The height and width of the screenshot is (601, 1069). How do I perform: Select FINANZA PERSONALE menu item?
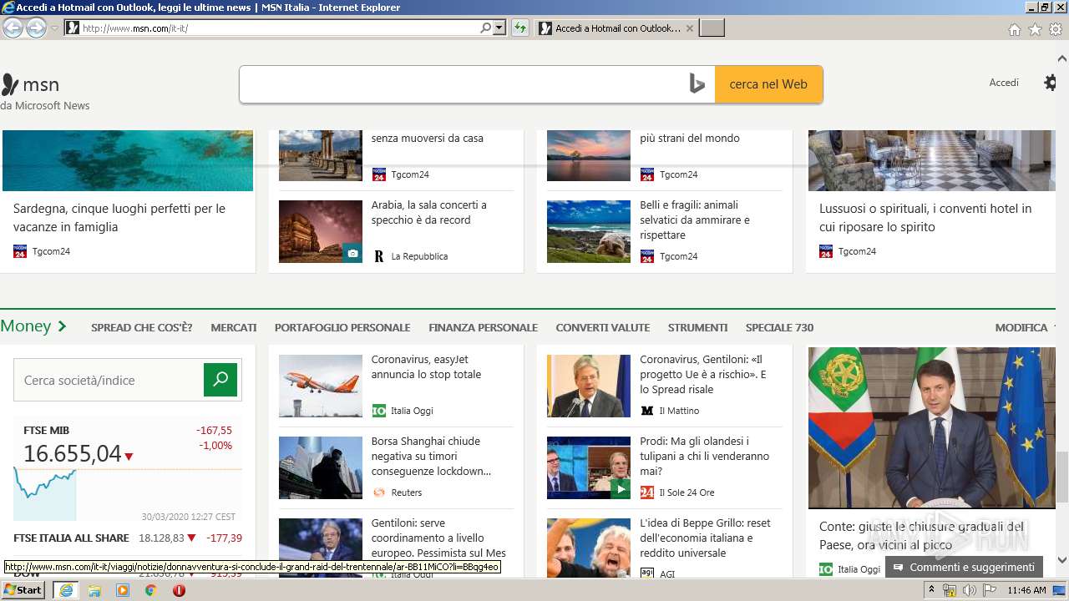pyautogui.click(x=483, y=327)
